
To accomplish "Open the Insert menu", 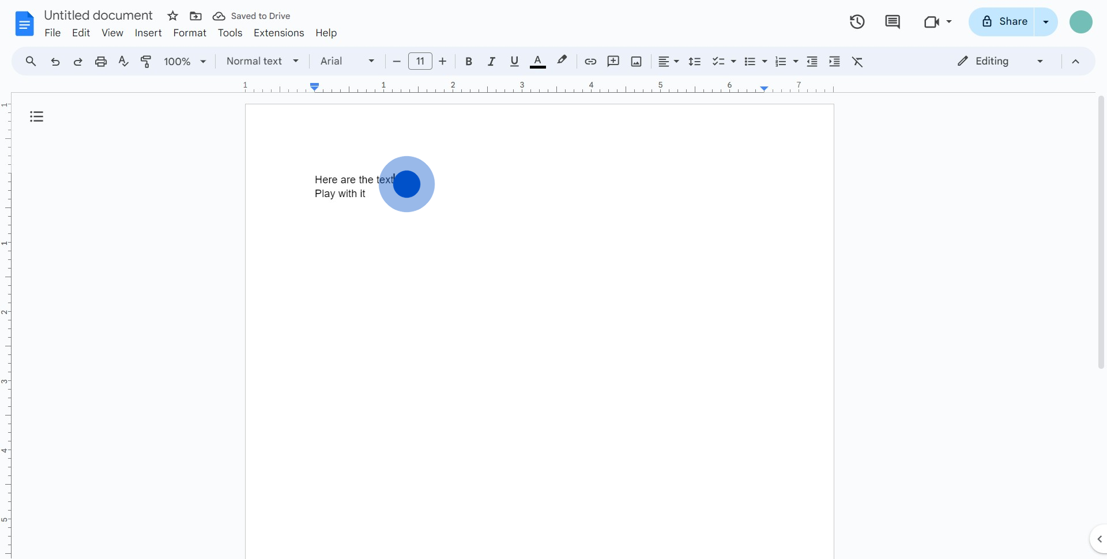I will (x=148, y=33).
